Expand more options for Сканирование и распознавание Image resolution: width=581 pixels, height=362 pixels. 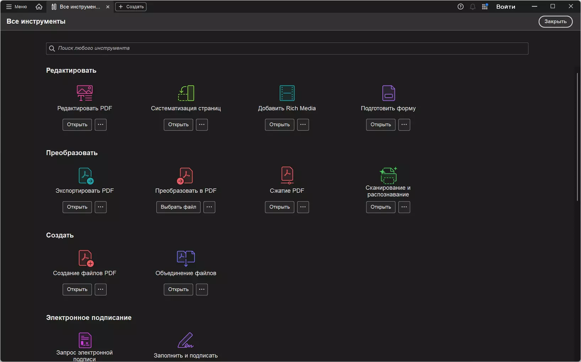[404, 207]
